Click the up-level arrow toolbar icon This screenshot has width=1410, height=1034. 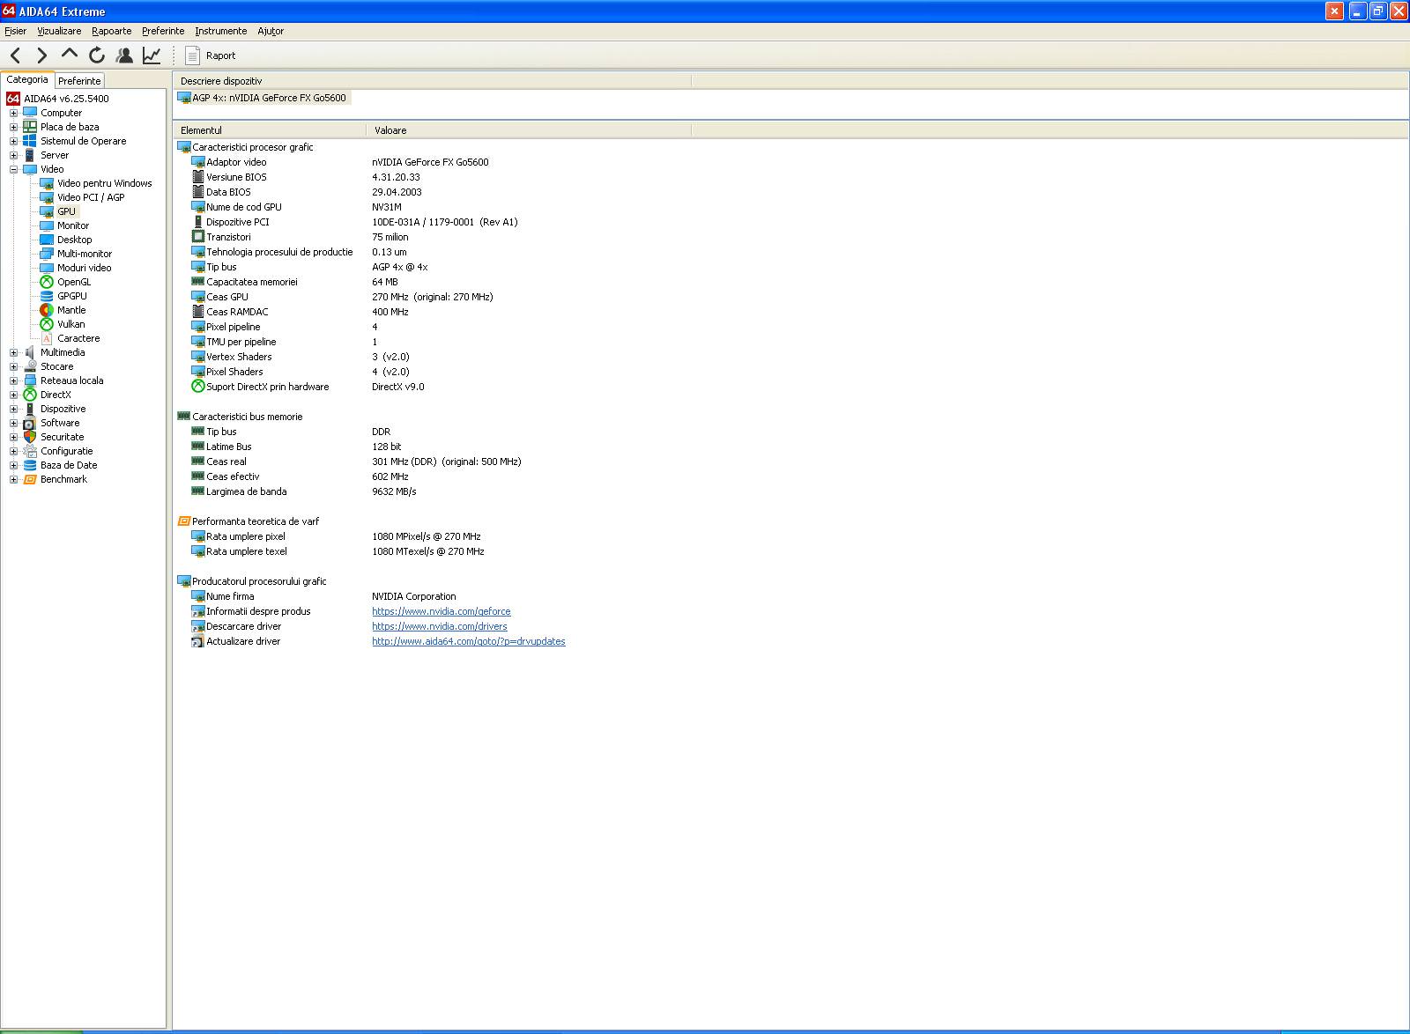point(70,55)
